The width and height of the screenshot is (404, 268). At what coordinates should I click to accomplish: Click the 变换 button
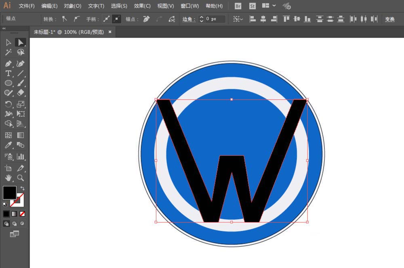(x=389, y=19)
